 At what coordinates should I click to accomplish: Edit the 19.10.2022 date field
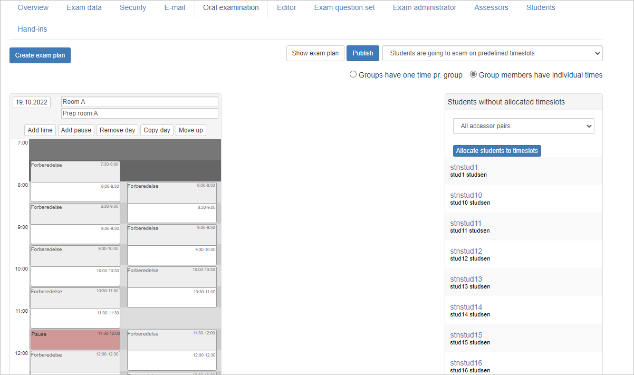(32, 102)
